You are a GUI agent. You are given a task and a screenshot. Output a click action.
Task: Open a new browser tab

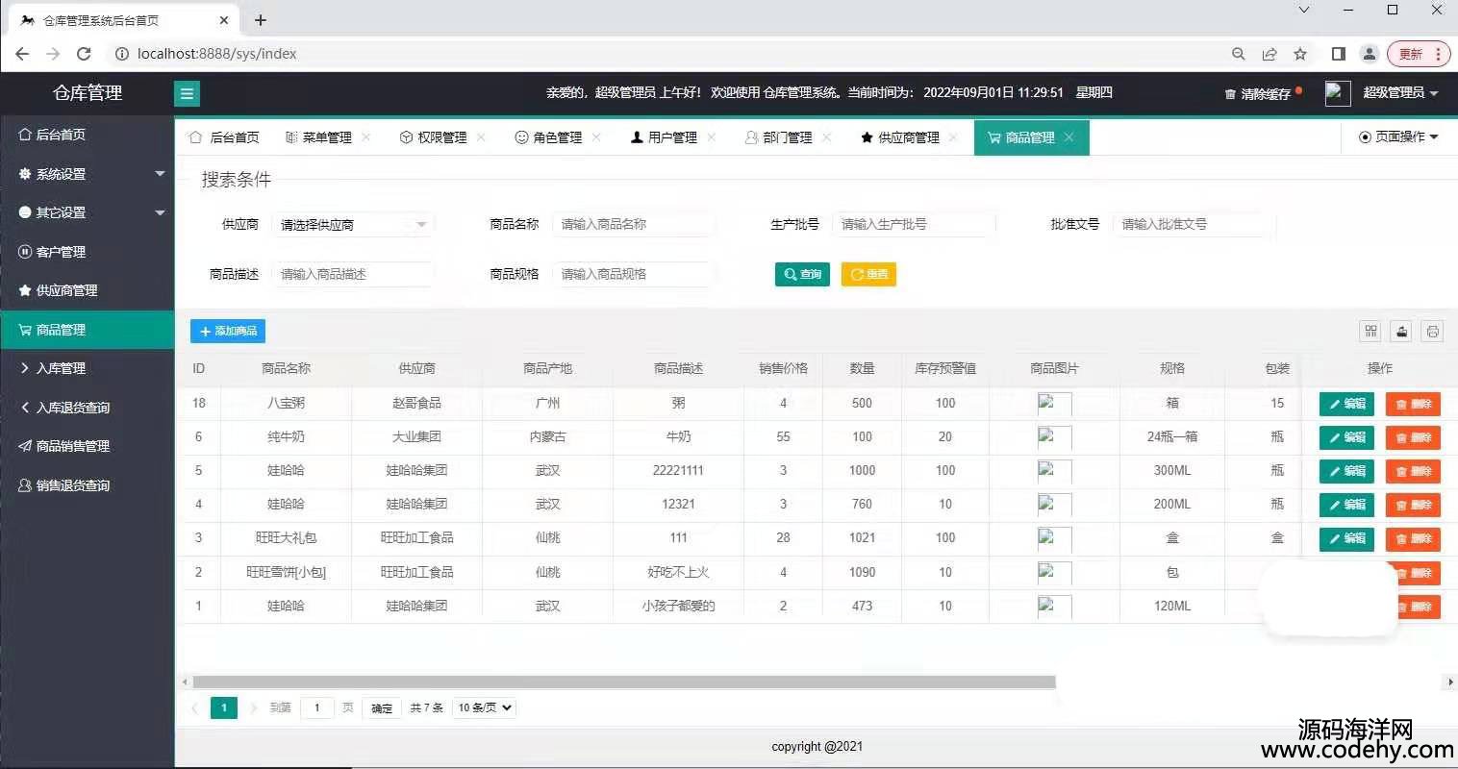click(261, 19)
